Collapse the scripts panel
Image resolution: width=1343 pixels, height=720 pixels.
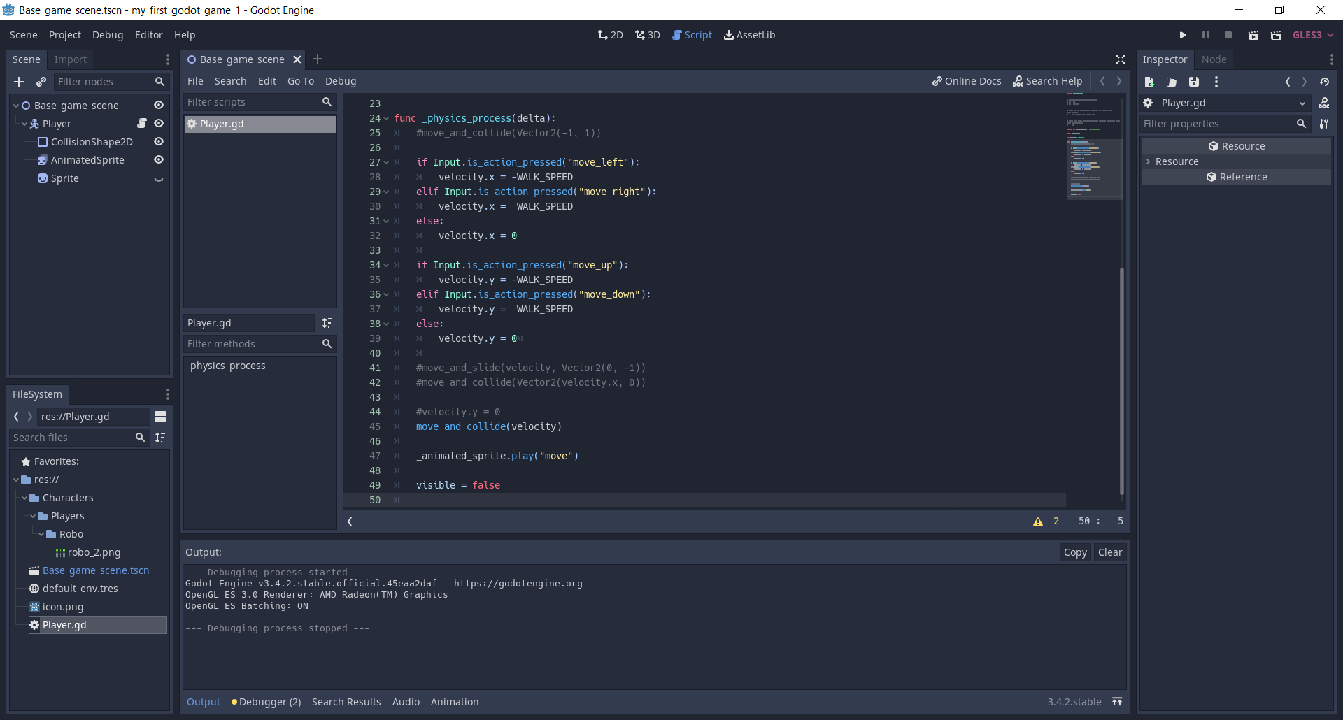coord(350,521)
